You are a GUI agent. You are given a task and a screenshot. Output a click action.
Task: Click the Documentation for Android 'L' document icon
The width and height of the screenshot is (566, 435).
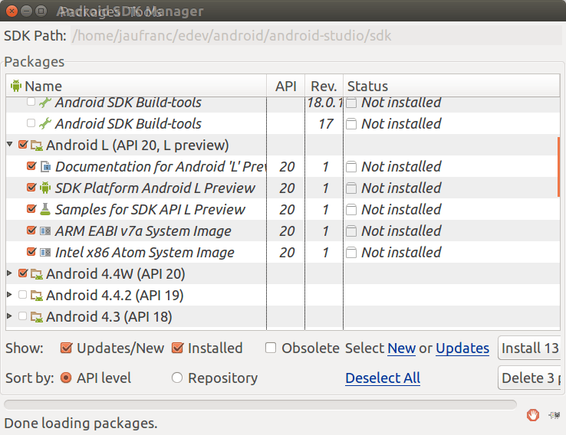[x=45, y=166]
